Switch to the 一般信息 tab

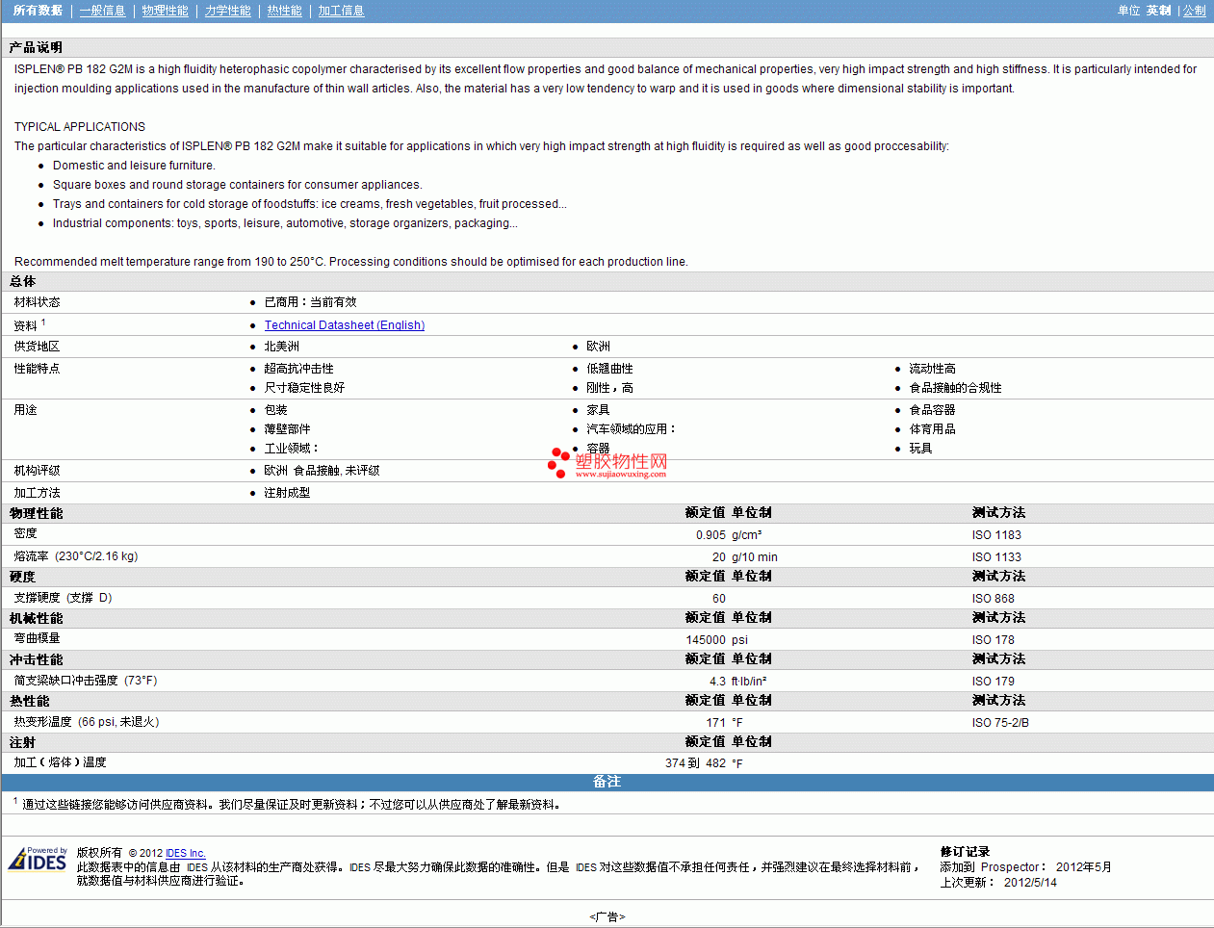102,11
